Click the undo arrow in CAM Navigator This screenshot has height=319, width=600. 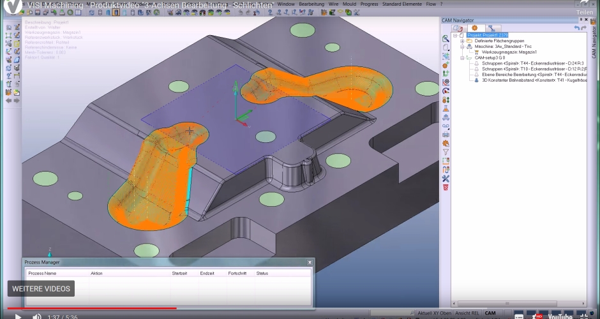576,28
